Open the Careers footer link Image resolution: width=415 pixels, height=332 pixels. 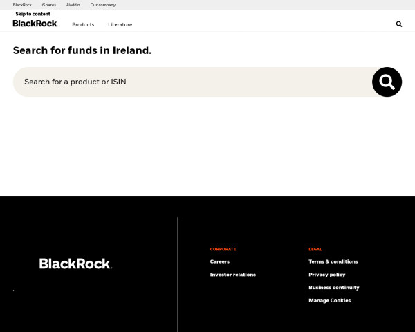click(219, 261)
